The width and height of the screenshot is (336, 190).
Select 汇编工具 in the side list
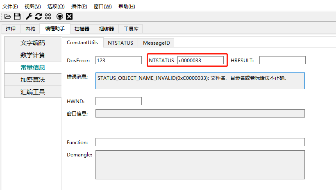(33, 92)
